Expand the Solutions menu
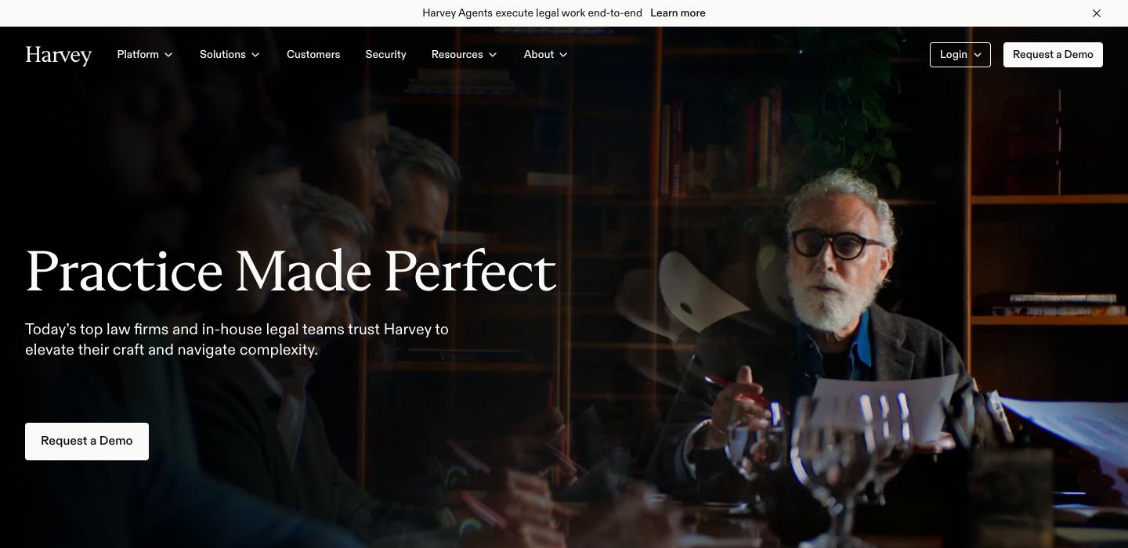 230,55
